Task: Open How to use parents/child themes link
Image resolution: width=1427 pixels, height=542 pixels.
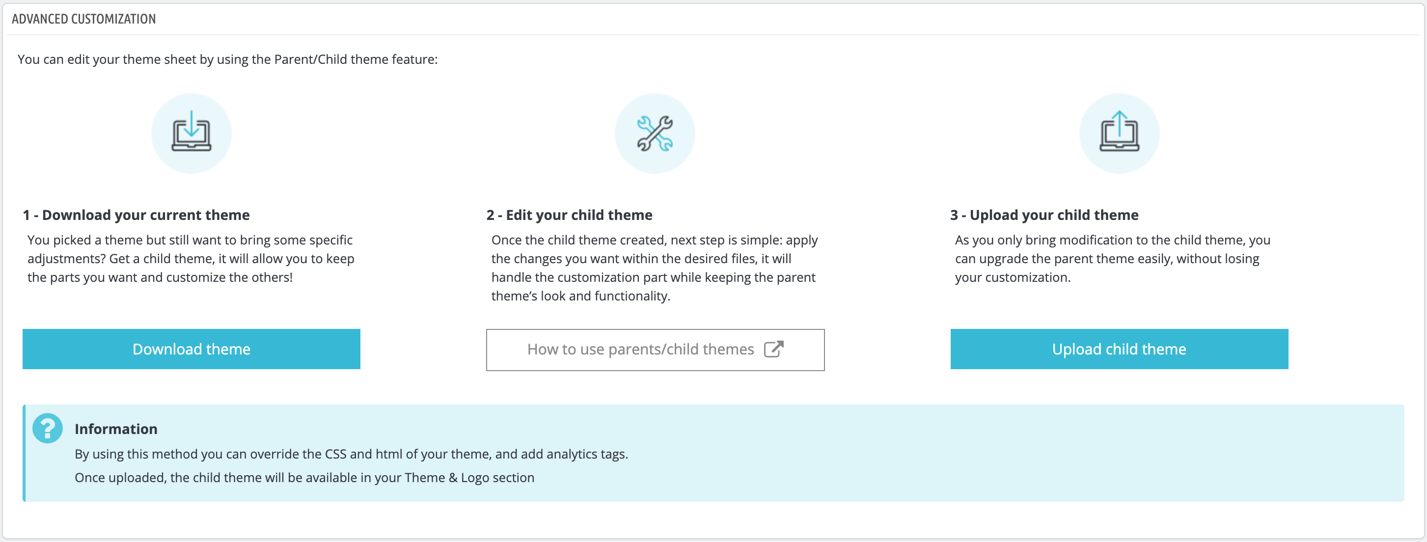Action: [x=655, y=350]
